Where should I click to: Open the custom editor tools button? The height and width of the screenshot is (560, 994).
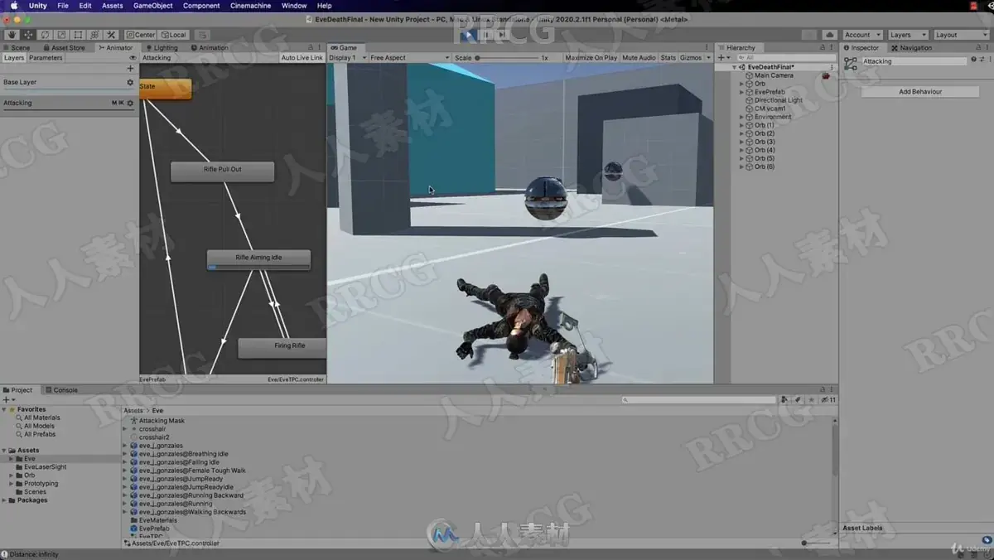pyautogui.click(x=111, y=35)
